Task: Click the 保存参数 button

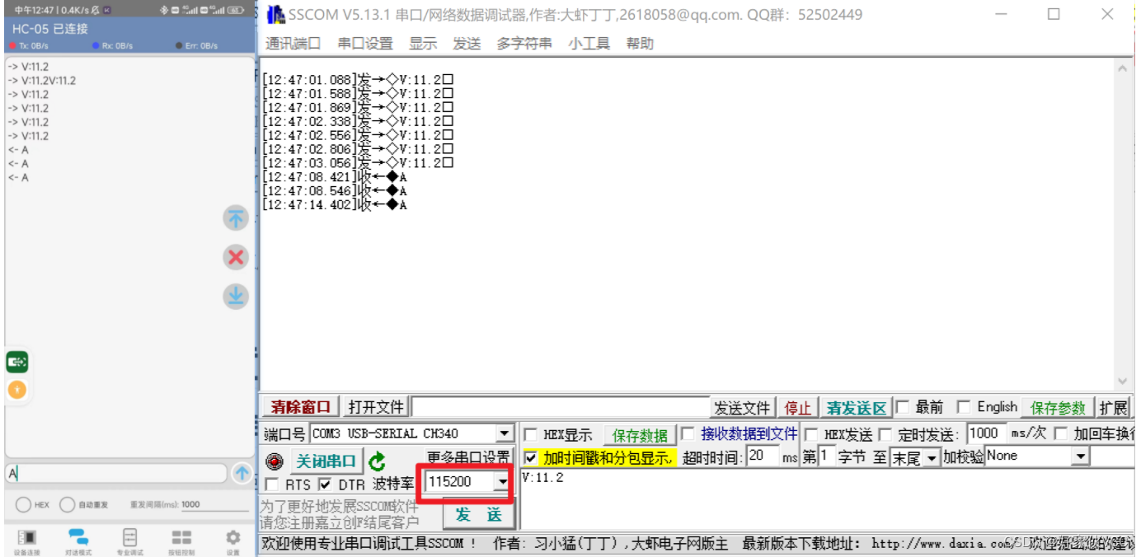Action: [1058, 408]
